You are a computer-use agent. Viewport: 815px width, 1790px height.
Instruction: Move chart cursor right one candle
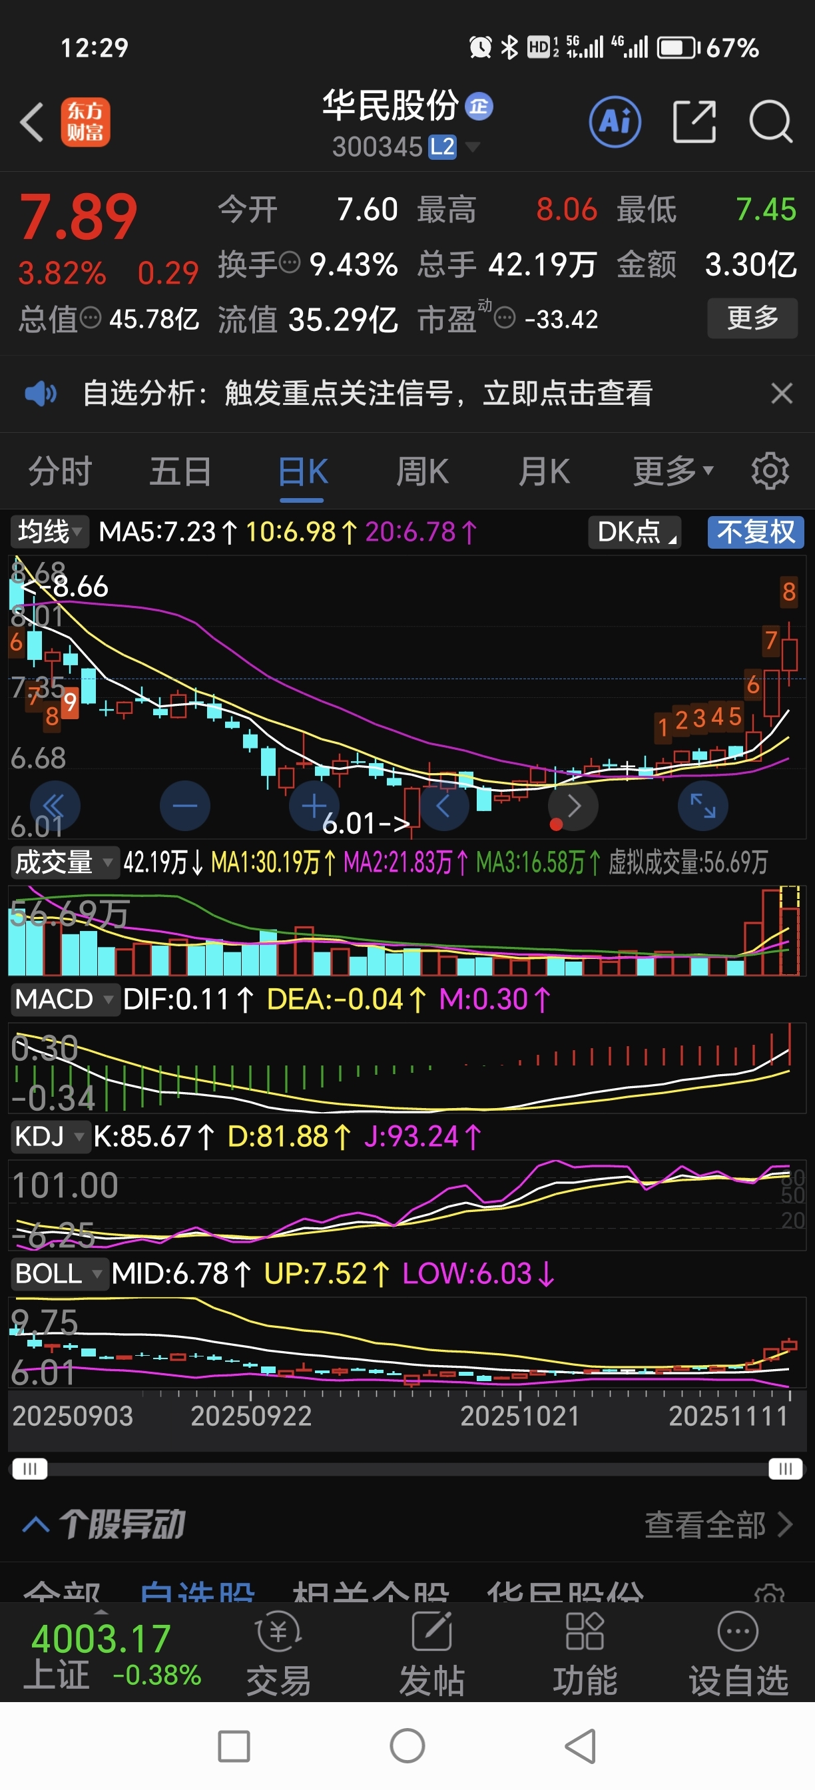pos(574,806)
